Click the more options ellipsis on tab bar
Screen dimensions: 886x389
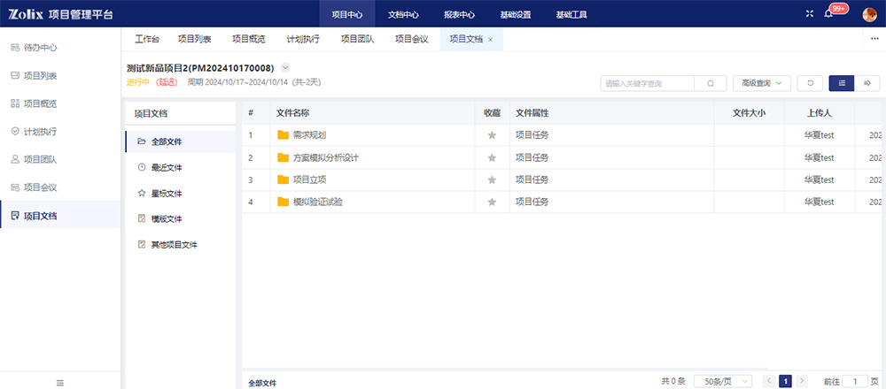point(875,39)
